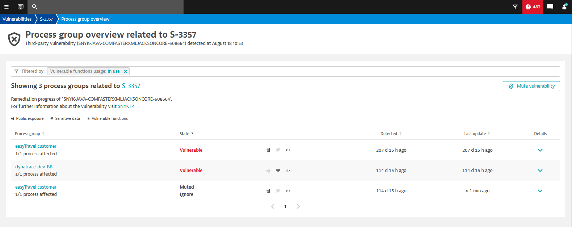Open the muted easyTravel customer process group
This screenshot has height=227, width=572.
tap(36, 187)
